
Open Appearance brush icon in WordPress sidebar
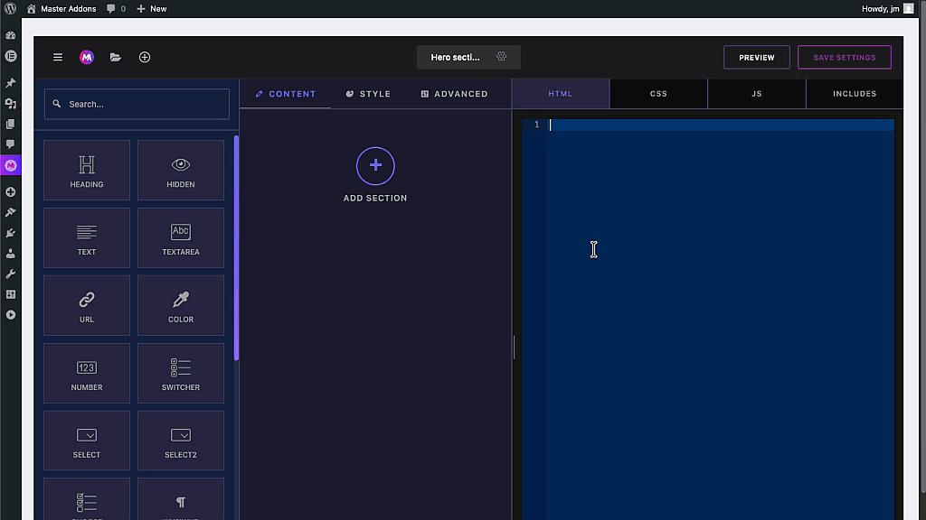[x=11, y=212]
